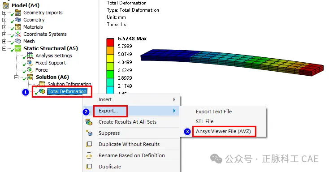
Task: Click the yellow legend color band
Action: coord(110,58)
